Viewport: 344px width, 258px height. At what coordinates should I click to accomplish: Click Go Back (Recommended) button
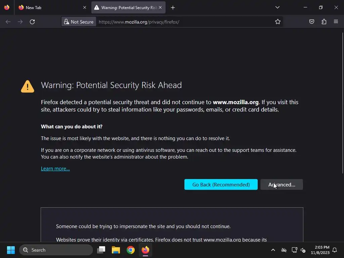(221, 184)
